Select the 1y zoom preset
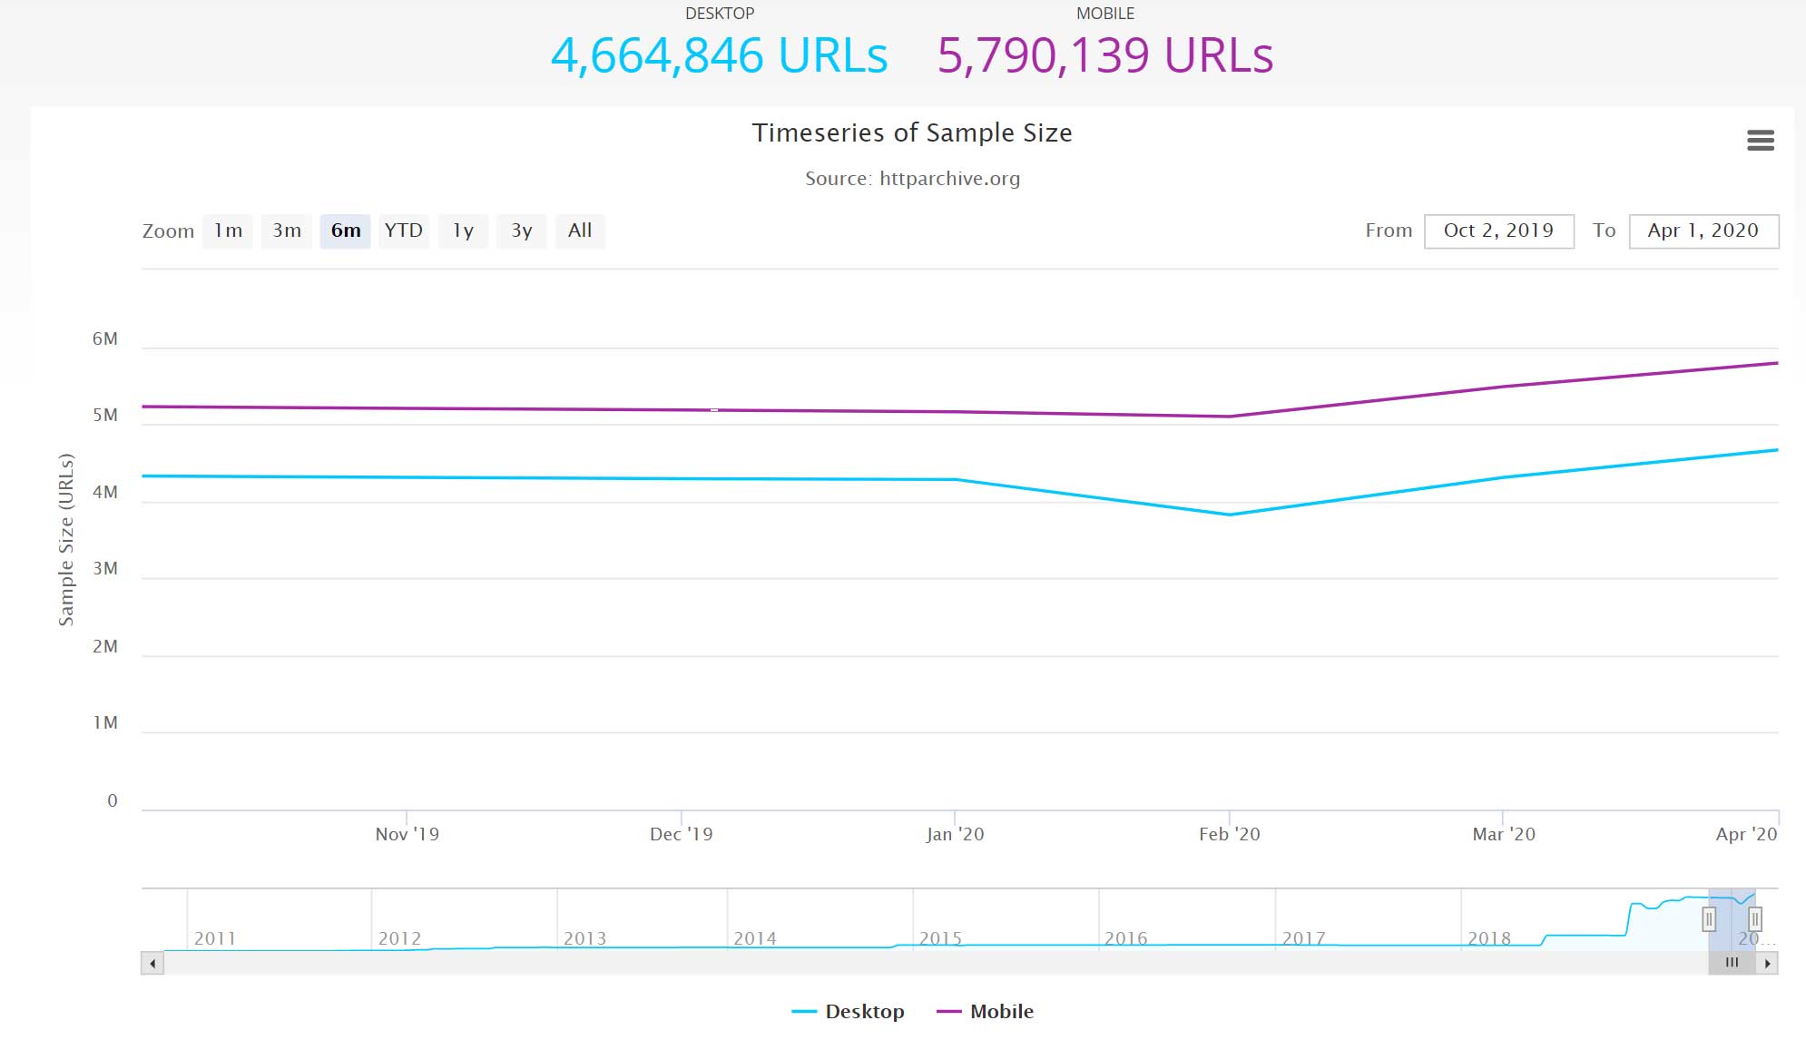Viewport: 1806px width, 1040px height. coord(463,231)
